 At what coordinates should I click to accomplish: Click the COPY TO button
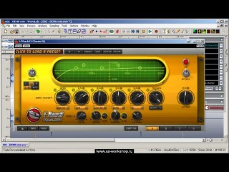click(x=131, y=129)
